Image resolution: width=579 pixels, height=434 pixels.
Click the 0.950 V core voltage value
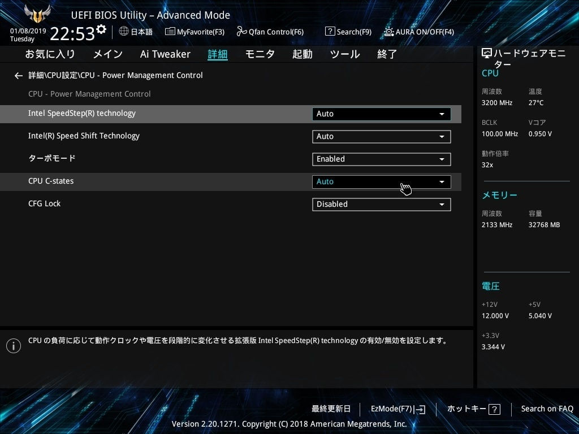[x=540, y=134]
